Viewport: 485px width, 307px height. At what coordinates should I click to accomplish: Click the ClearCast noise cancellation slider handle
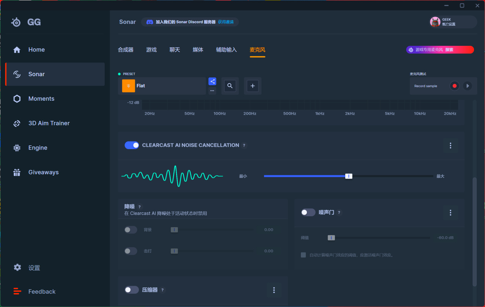[x=349, y=176]
